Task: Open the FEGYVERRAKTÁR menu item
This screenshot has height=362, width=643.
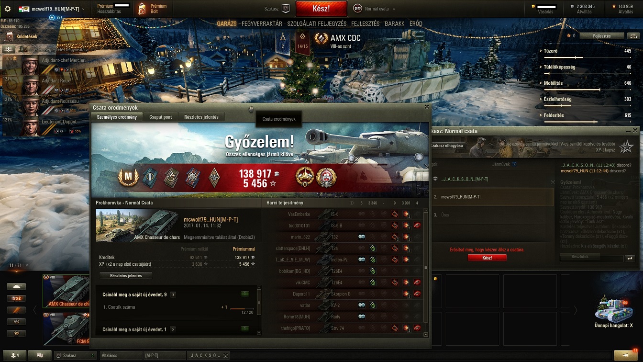Action: (x=262, y=23)
